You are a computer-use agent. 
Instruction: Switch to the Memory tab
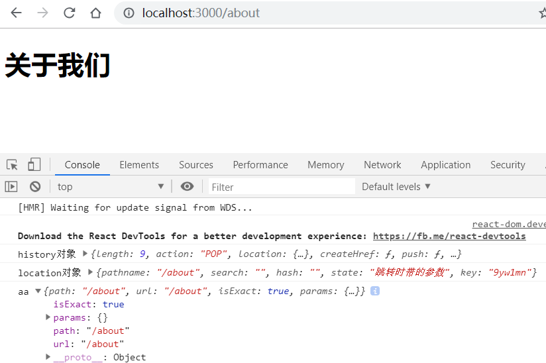point(325,165)
